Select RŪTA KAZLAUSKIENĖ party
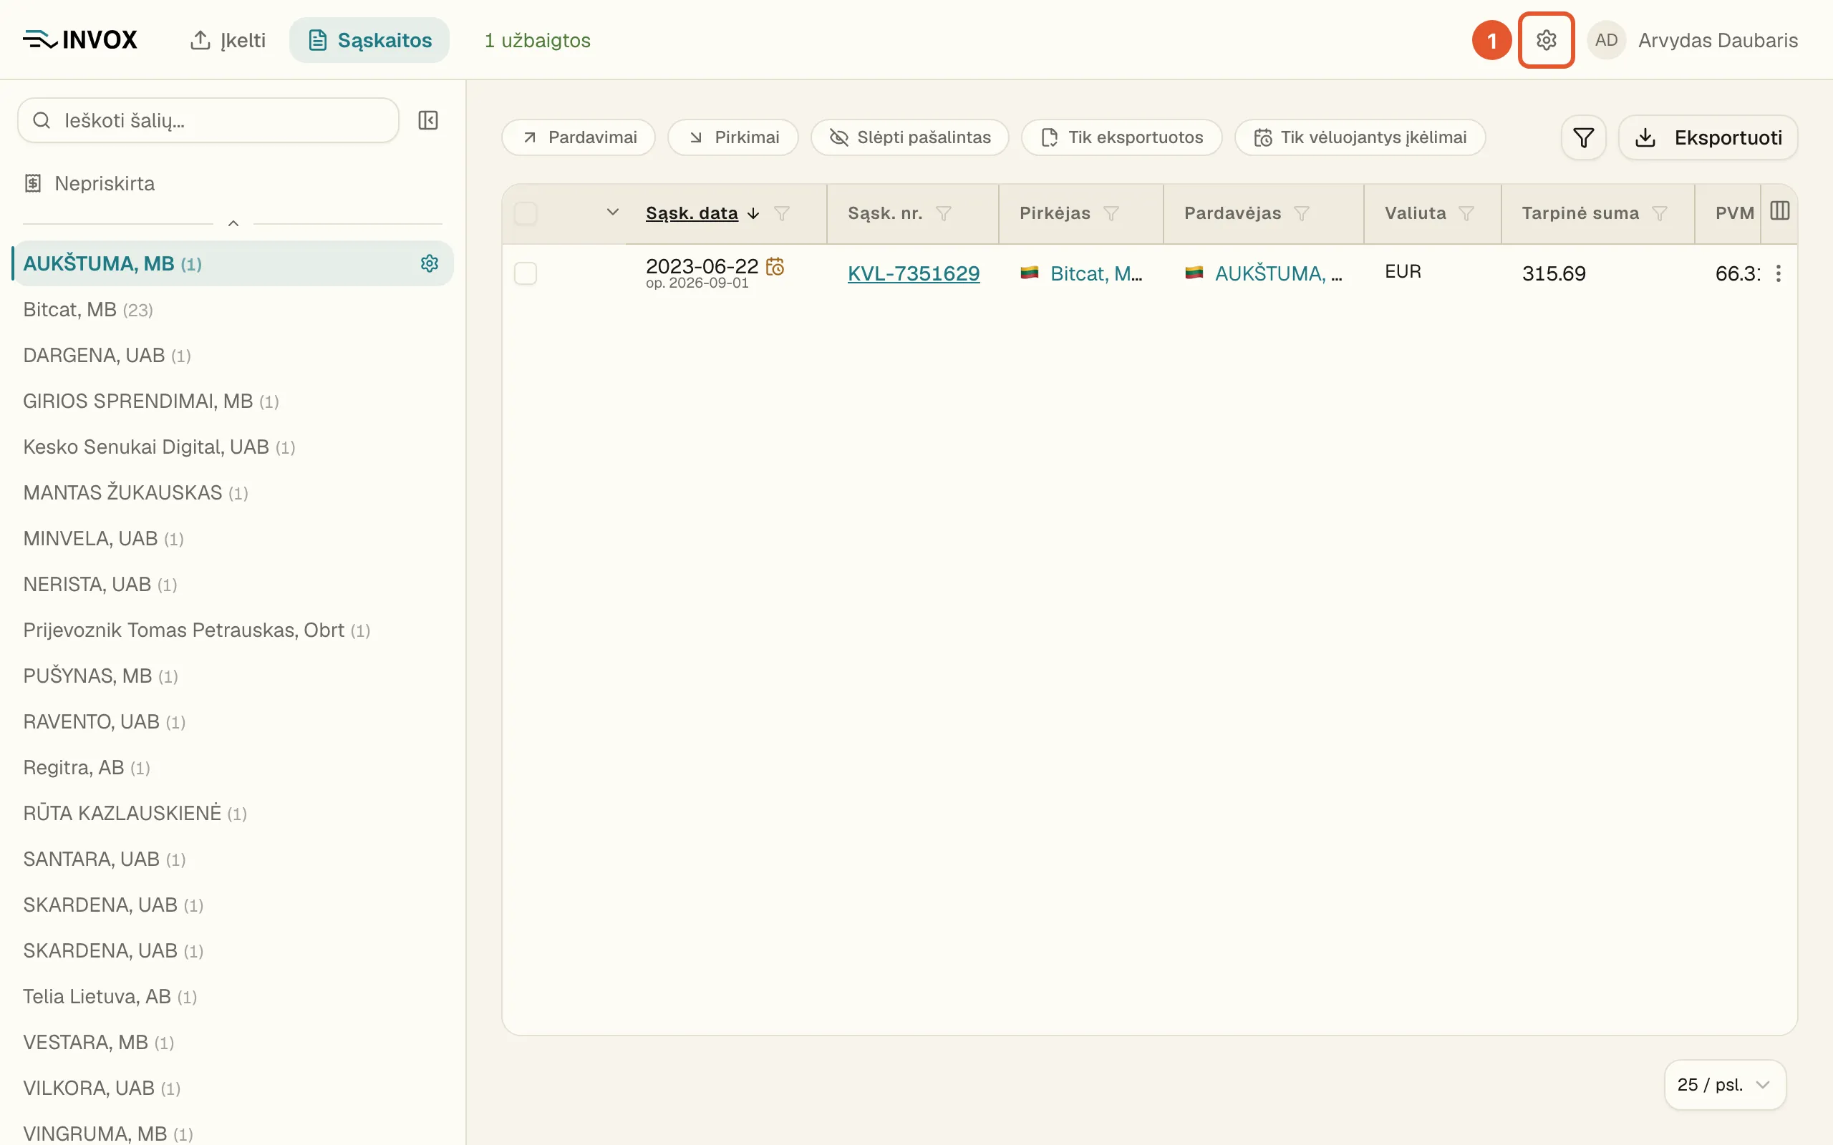 pyautogui.click(x=233, y=814)
